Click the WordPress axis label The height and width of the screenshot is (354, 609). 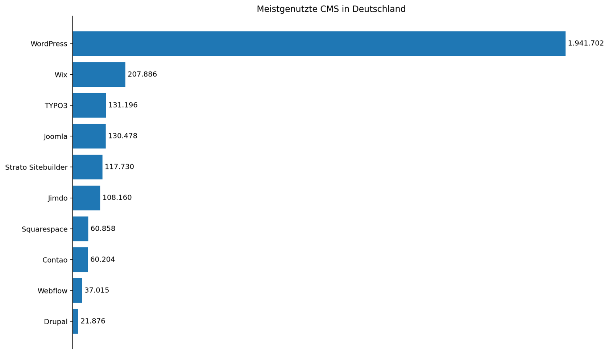[49, 44]
